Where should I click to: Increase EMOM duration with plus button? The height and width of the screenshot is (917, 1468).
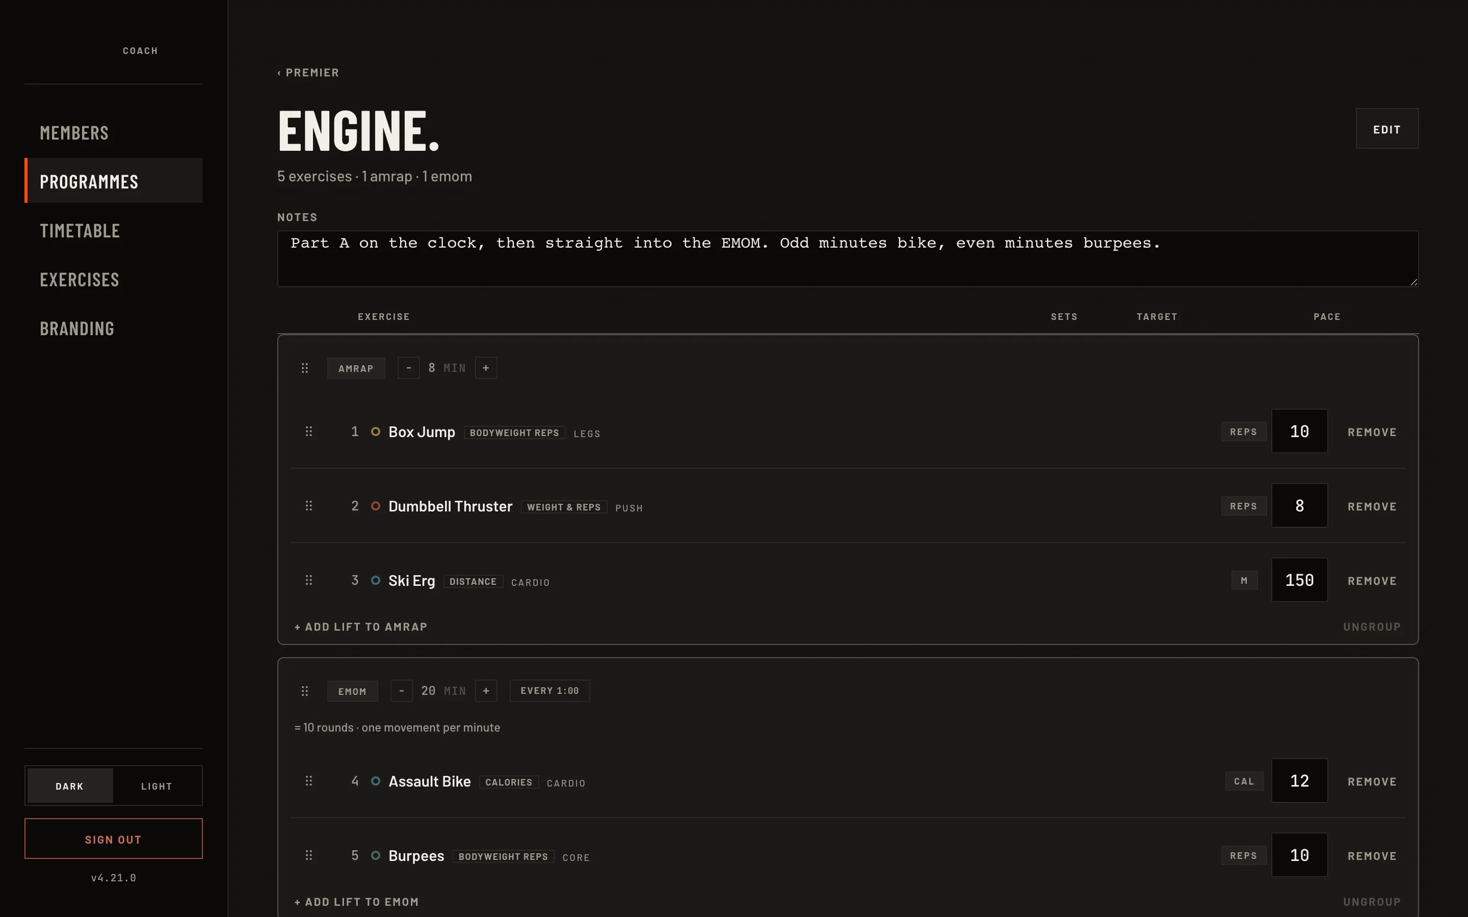[486, 691]
